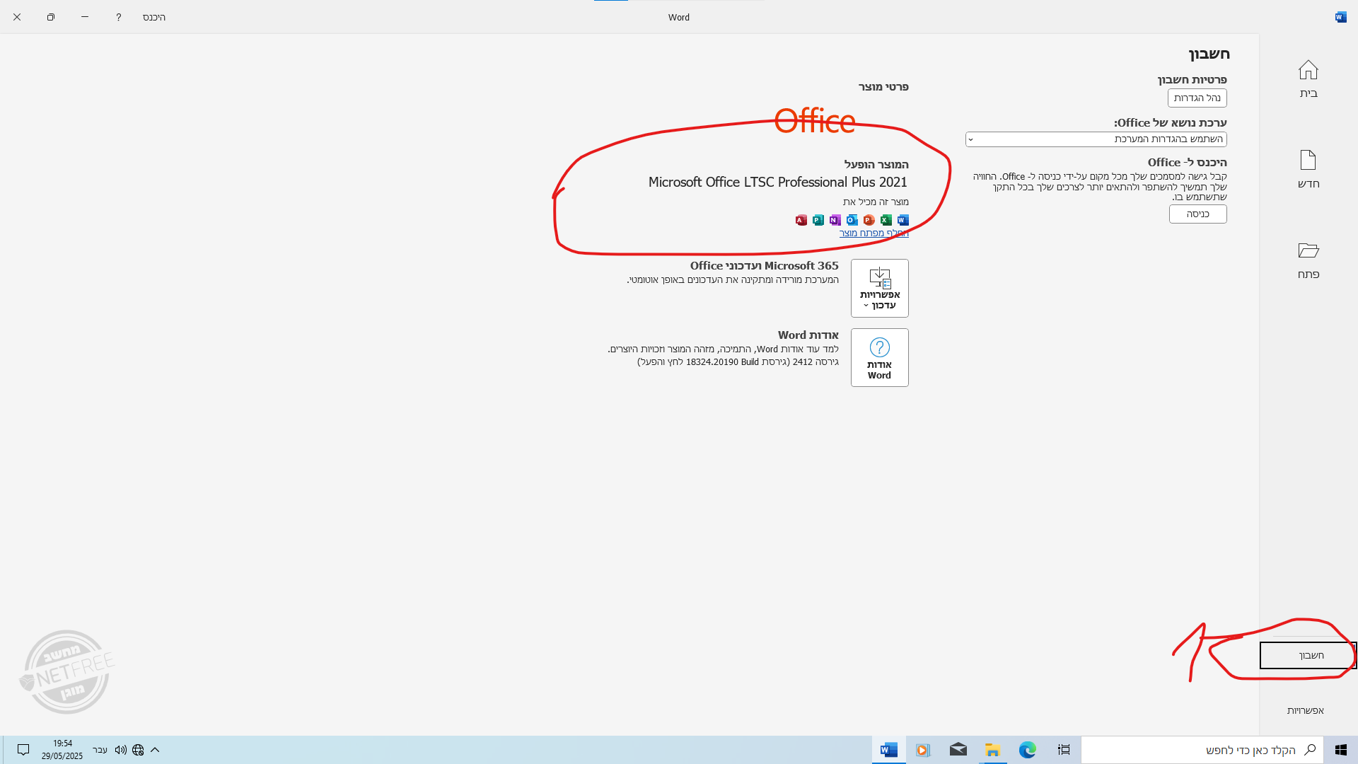Open the volume speaker tray icon
The width and height of the screenshot is (1358, 764).
(x=120, y=750)
